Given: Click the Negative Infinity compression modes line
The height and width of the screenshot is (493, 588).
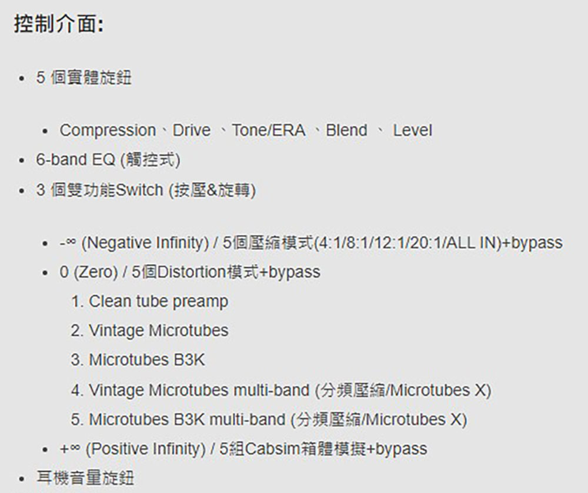Looking at the screenshot, I should point(311,243).
